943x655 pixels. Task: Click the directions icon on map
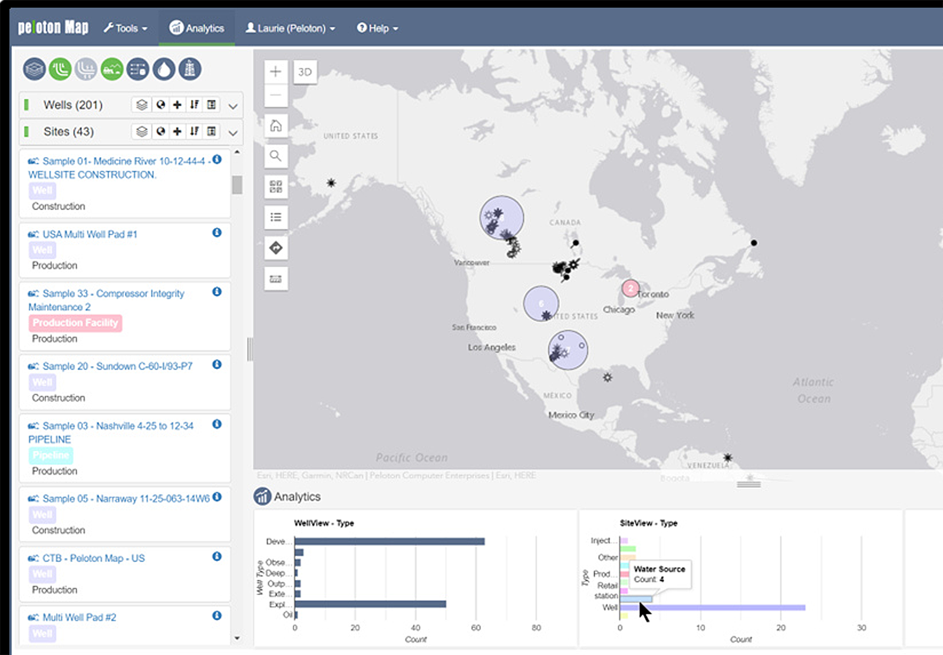point(276,248)
